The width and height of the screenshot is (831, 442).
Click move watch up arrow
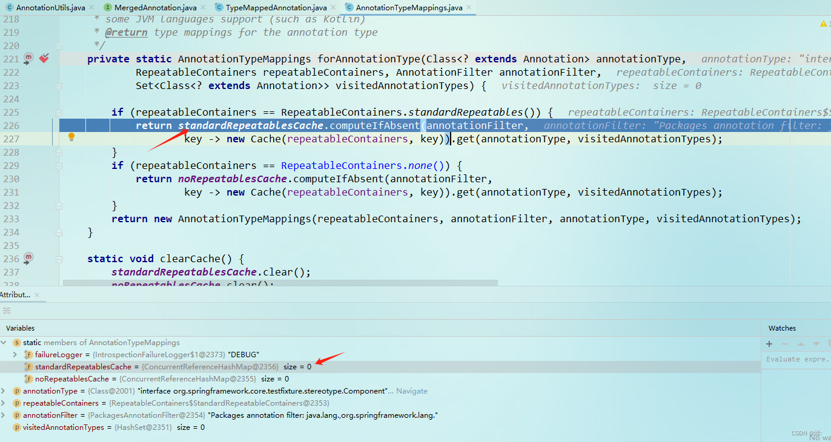pyautogui.click(x=801, y=343)
